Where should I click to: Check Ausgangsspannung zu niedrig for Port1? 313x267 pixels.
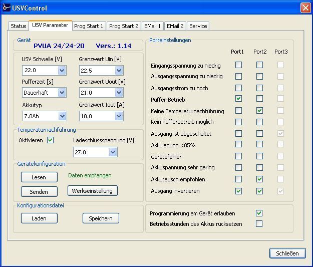pyautogui.click(x=238, y=76)
